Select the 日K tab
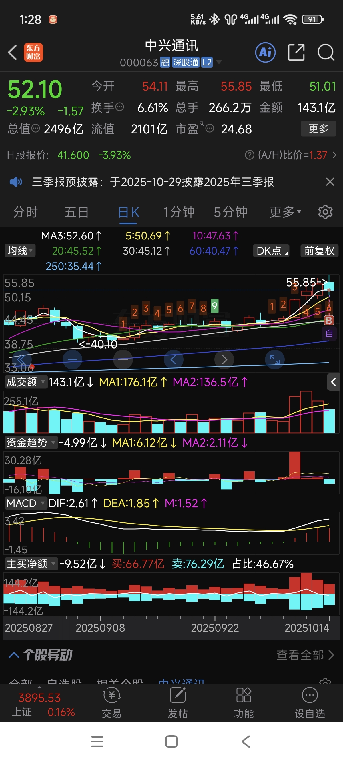 [x=129, y=212]
